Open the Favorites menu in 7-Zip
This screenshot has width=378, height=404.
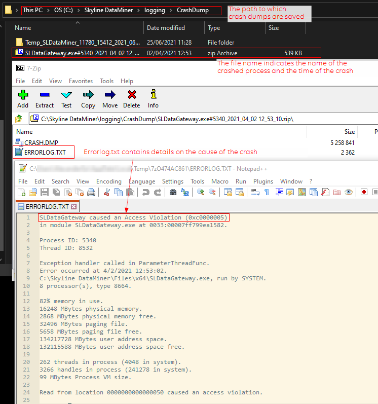coord(81,81)
